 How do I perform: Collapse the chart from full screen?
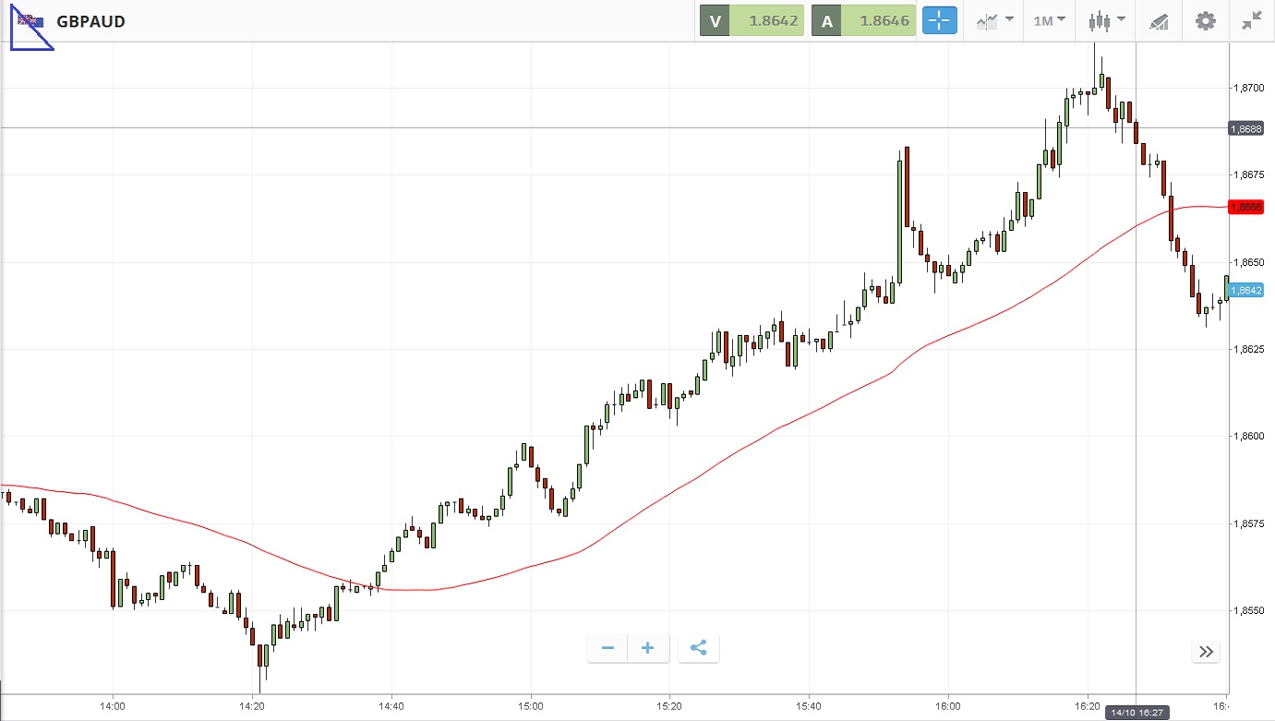pos(1252,20)
